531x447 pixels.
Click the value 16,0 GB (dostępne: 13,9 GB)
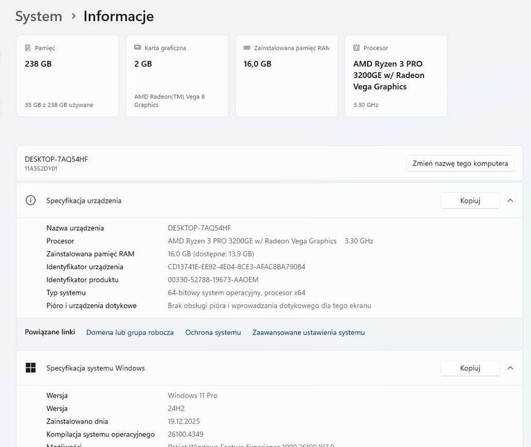211,254
